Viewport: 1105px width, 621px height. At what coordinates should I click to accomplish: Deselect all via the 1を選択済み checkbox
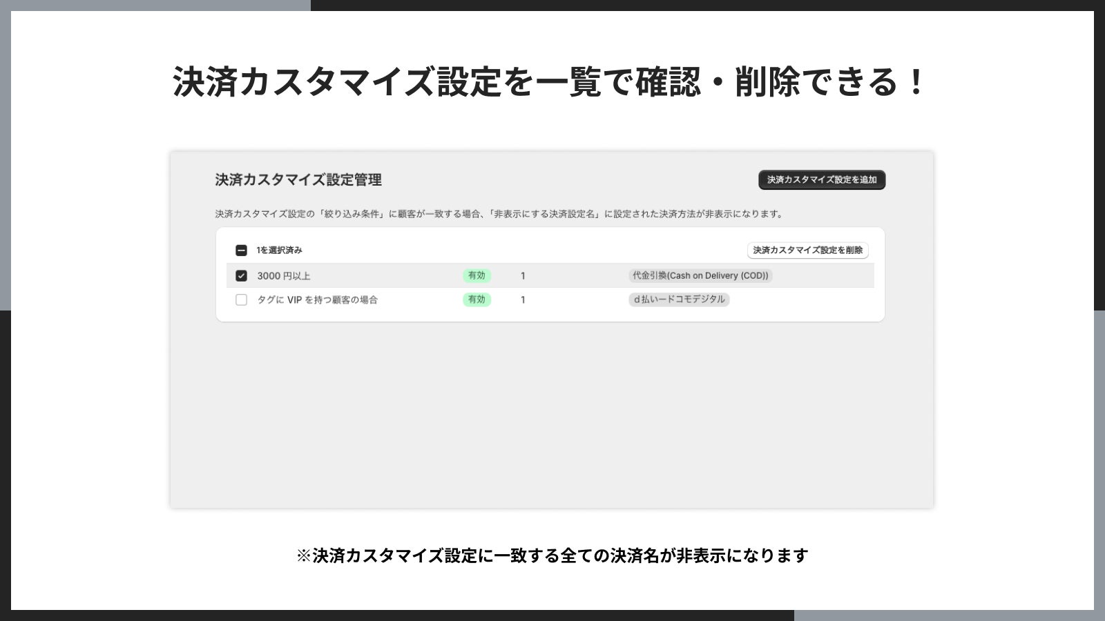point(241,250)
